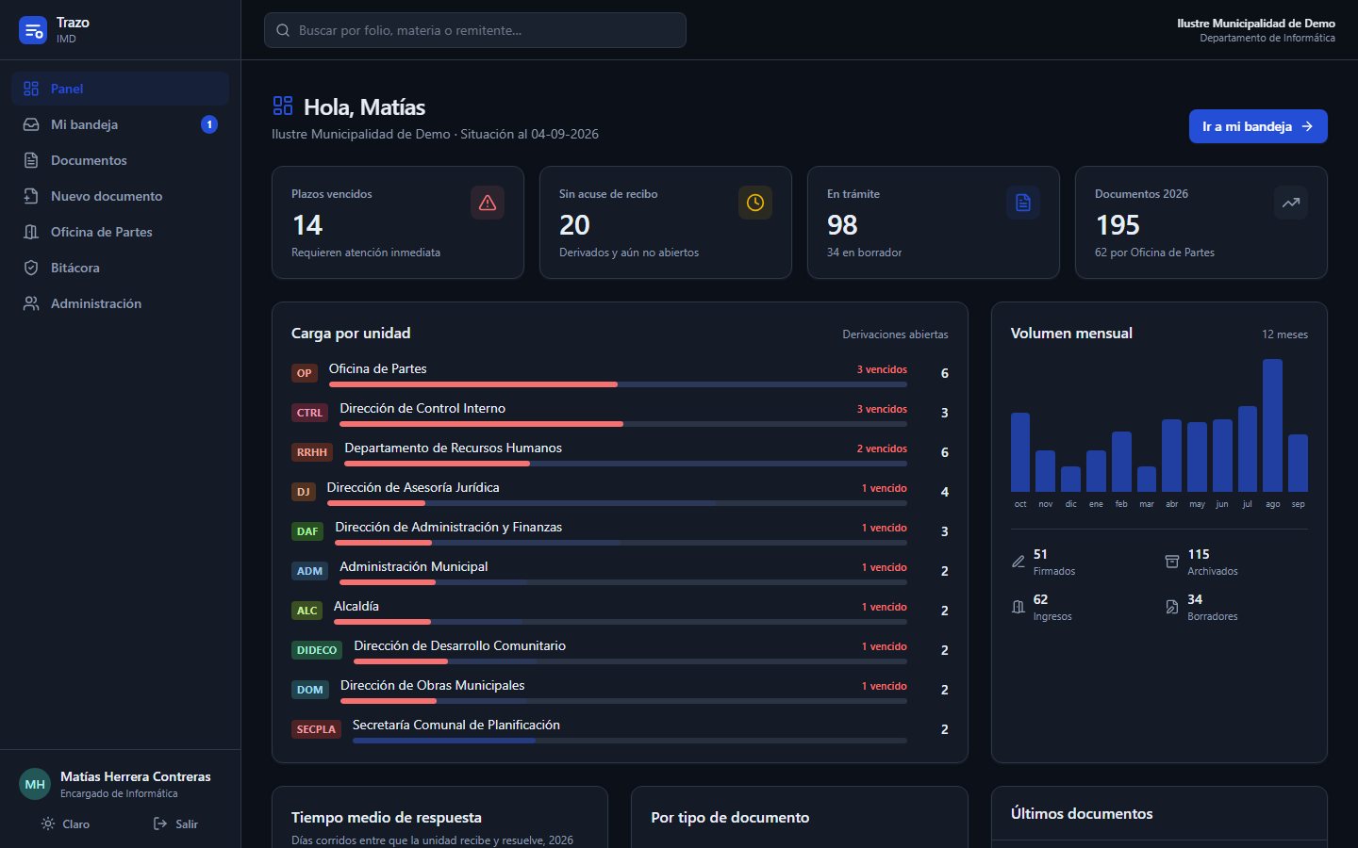Go to Nuevo documento in the sidebar

tap(120, 196)
